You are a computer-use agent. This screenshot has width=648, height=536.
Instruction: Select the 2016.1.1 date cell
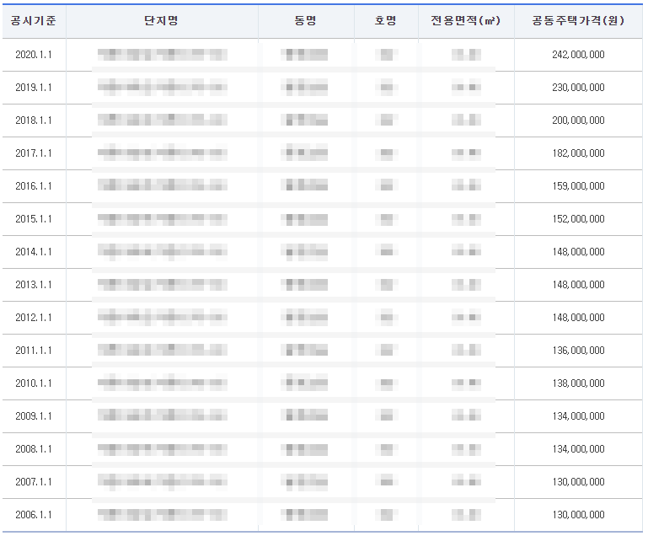[34, 186]
